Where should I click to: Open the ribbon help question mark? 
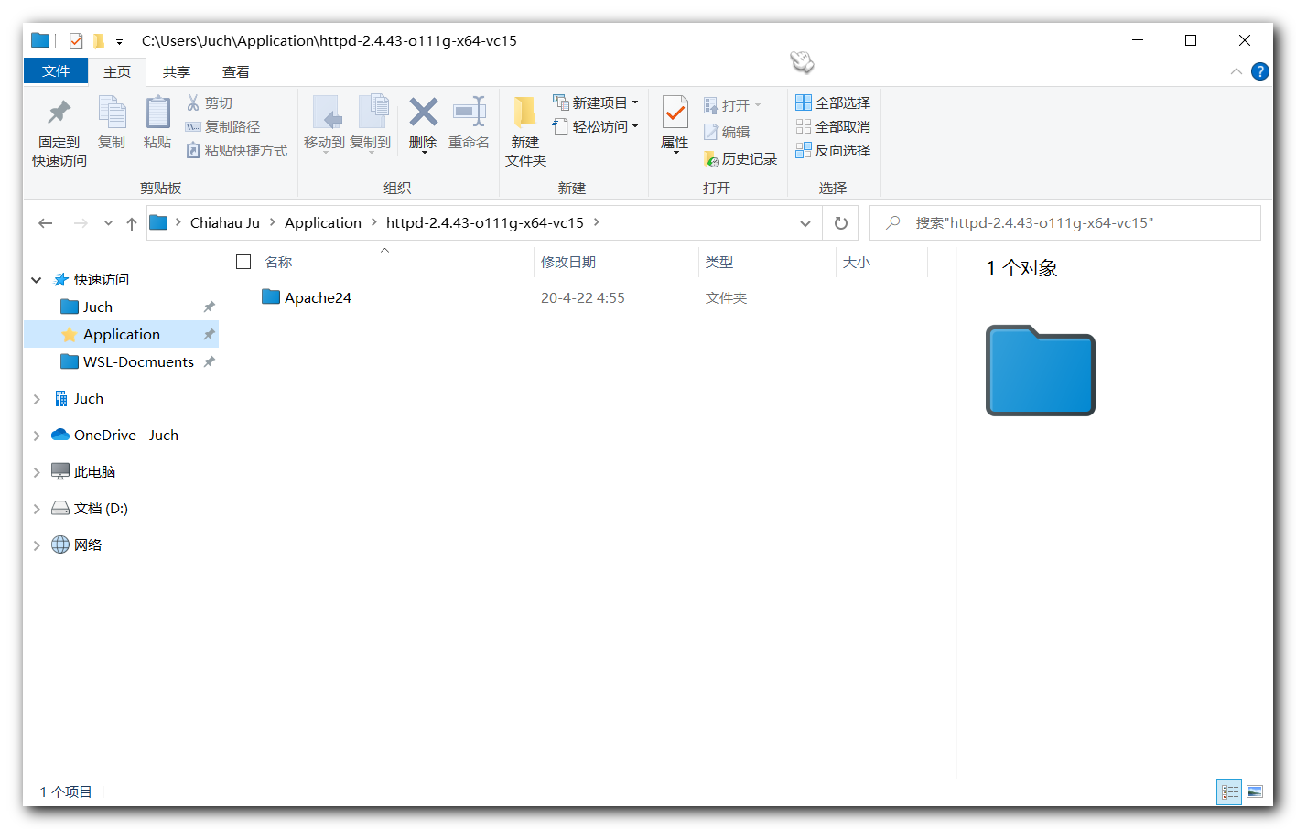[x=1260, y=71]
